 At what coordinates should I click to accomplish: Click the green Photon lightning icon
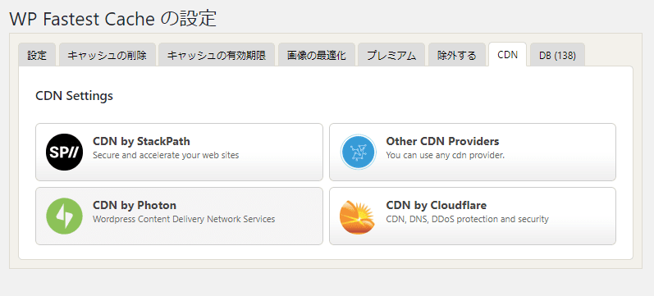(x=64, y=216)
